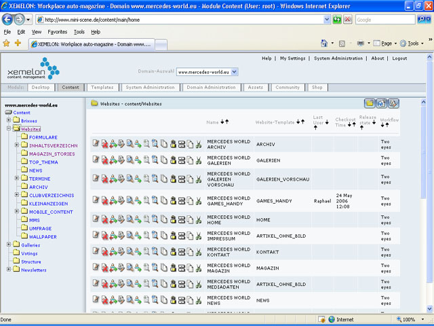Collapse the Websites folder in tree

click(9, 128)
